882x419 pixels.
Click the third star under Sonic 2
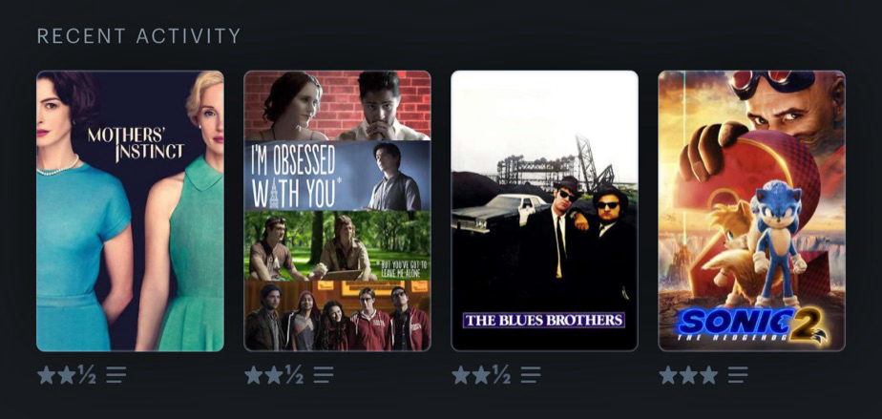pyautogui.click(x=708, y=374)
